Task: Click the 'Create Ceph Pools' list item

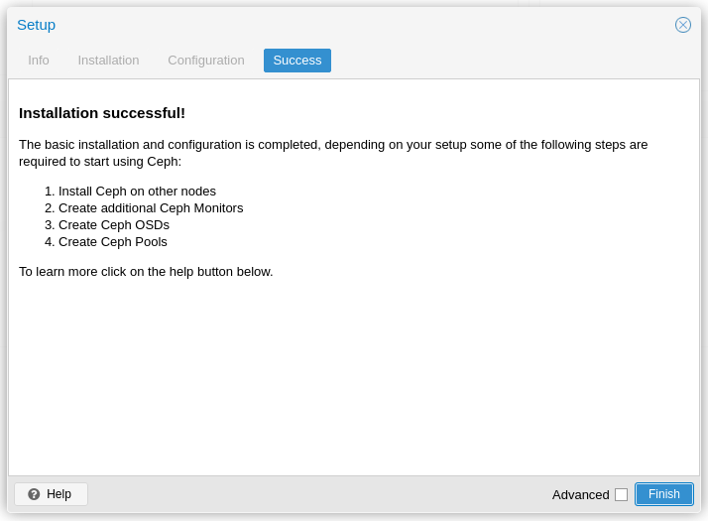Action: coord(113,242)
